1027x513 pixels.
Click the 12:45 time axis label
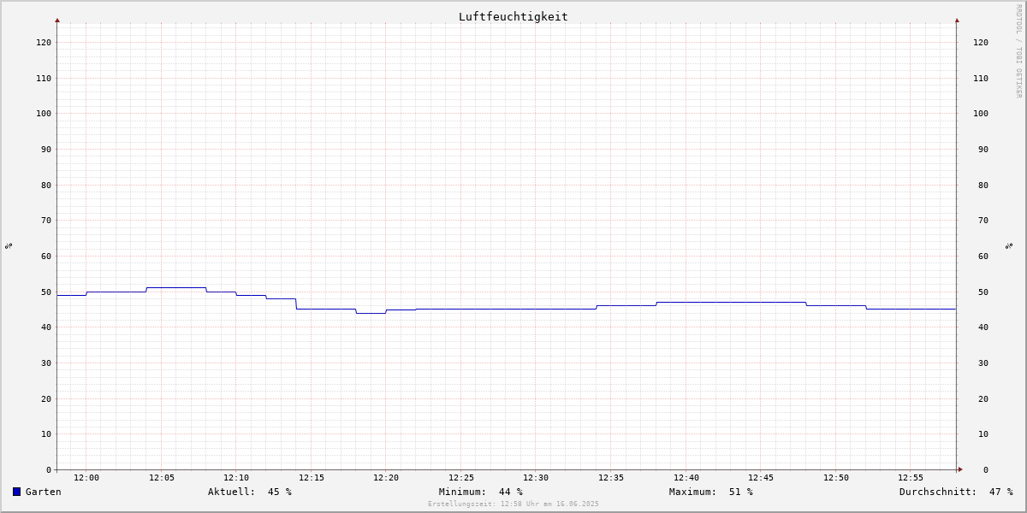[x=761, y=478]
